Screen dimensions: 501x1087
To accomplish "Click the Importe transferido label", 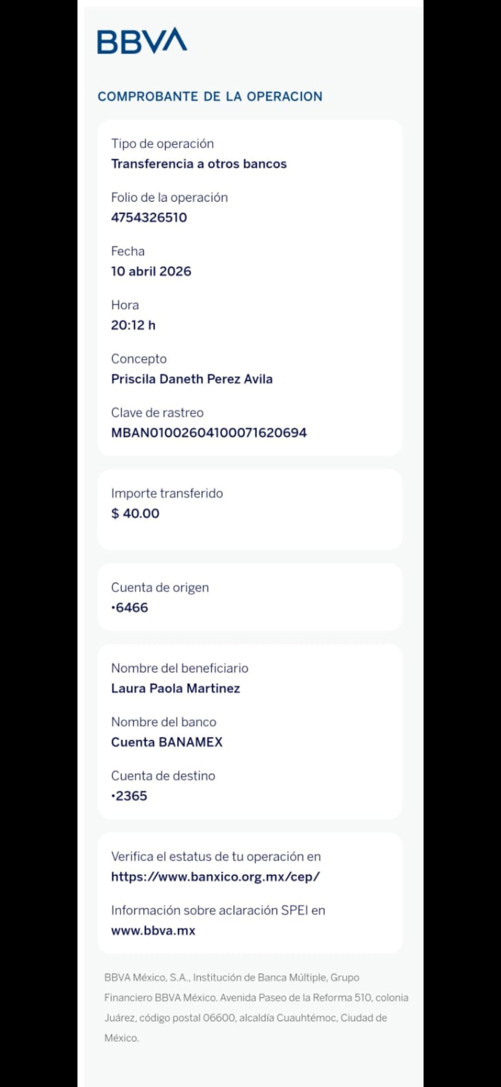I will point(167,493).
